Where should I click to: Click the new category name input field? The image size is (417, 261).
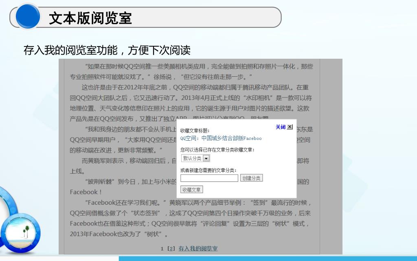click(x=209, y=178)
